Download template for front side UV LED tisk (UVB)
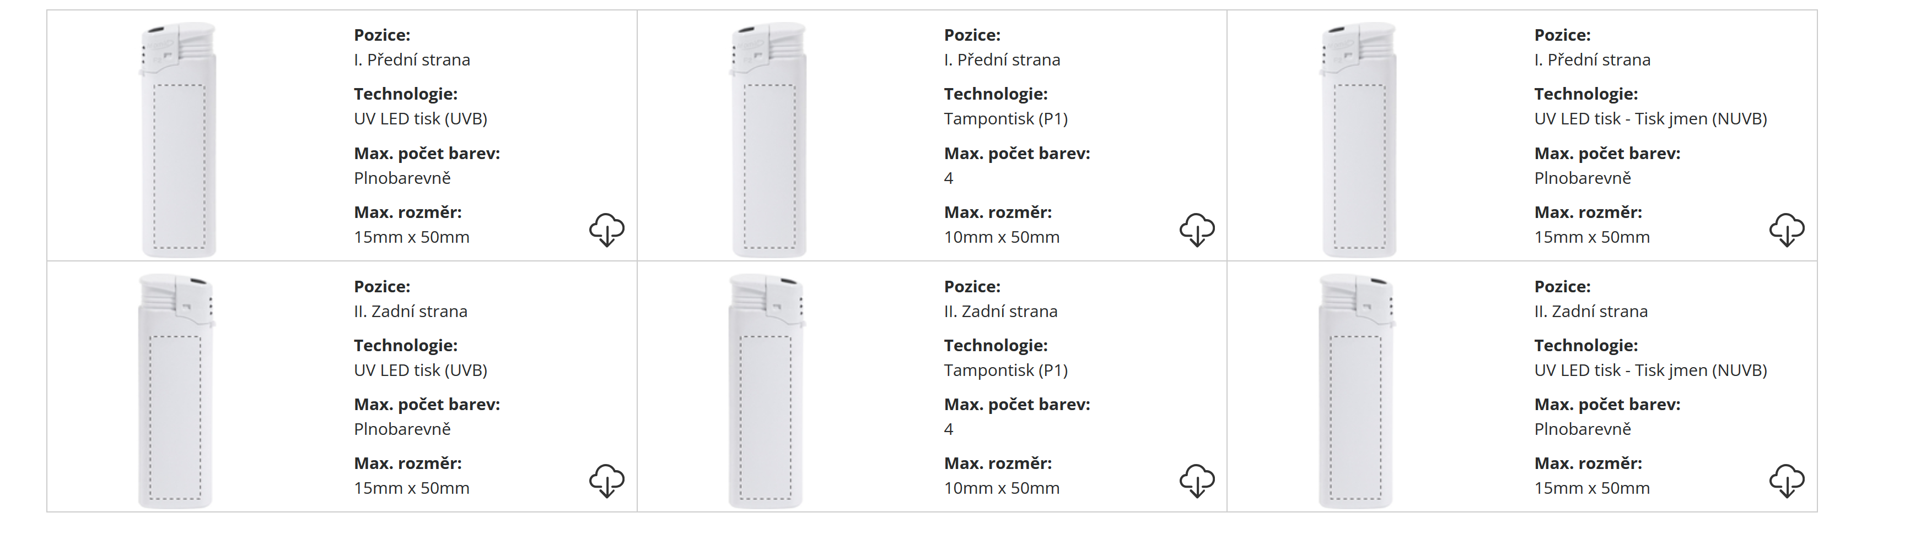 point(606,230)
